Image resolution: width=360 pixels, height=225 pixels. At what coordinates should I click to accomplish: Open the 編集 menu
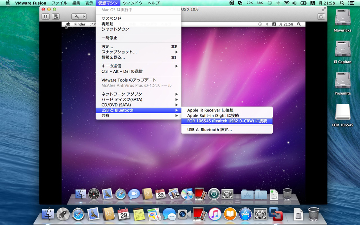click(x=76, y=3)
